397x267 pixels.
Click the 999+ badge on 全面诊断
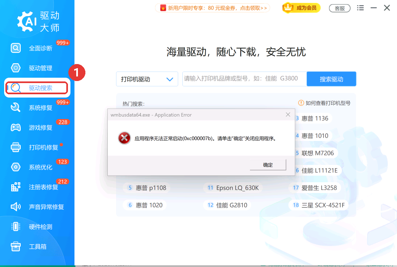(x=63, y=43)
